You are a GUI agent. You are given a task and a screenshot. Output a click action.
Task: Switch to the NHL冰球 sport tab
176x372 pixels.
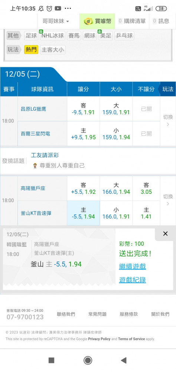52,36
